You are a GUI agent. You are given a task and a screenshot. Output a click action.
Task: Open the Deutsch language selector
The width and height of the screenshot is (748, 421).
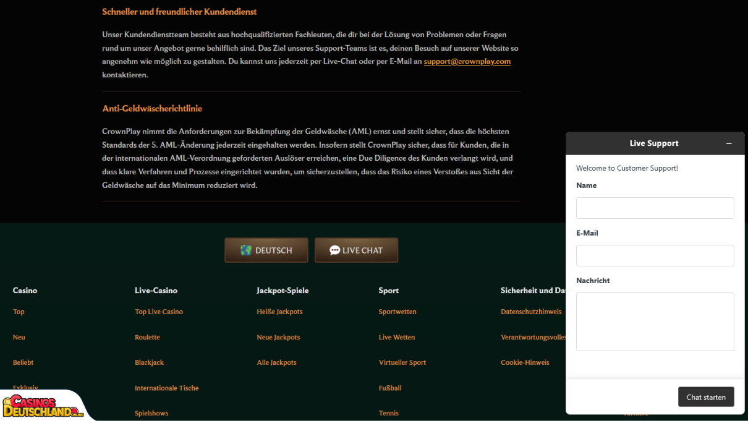pos(266,250)
